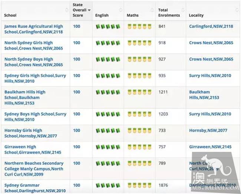Sort table by Maths column header

click(x=139, y=11)
